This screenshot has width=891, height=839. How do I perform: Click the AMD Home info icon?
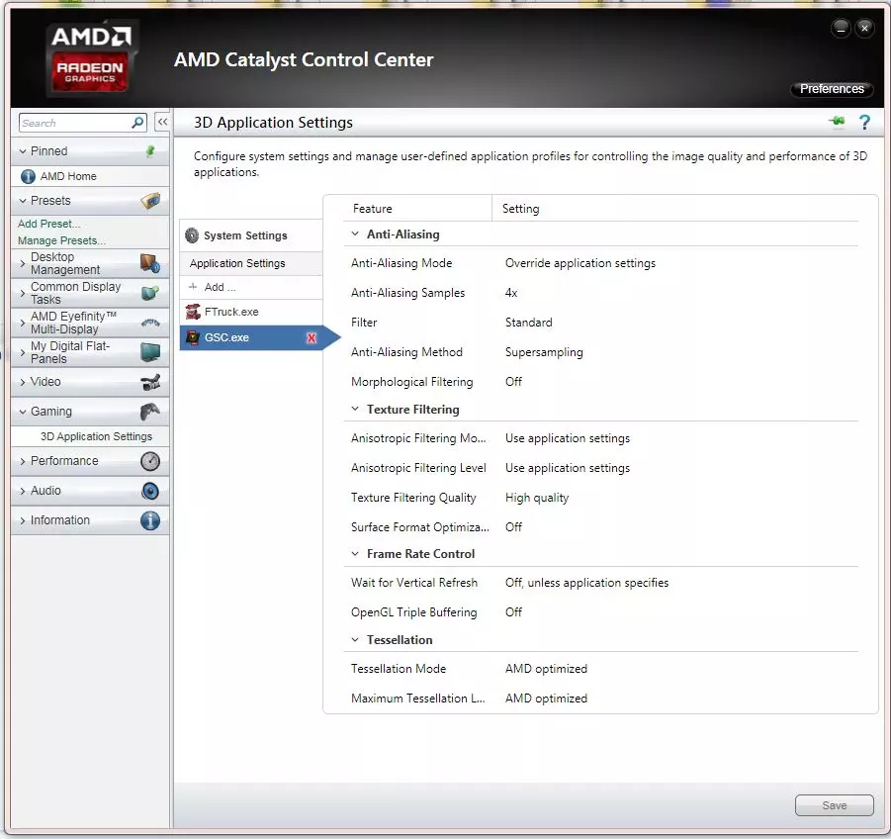click(x=28, y=176)
